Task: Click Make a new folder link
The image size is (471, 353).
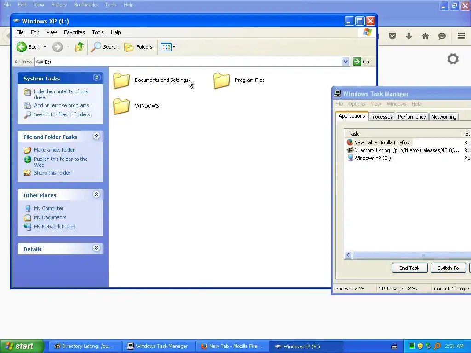Action: point(54,150)
